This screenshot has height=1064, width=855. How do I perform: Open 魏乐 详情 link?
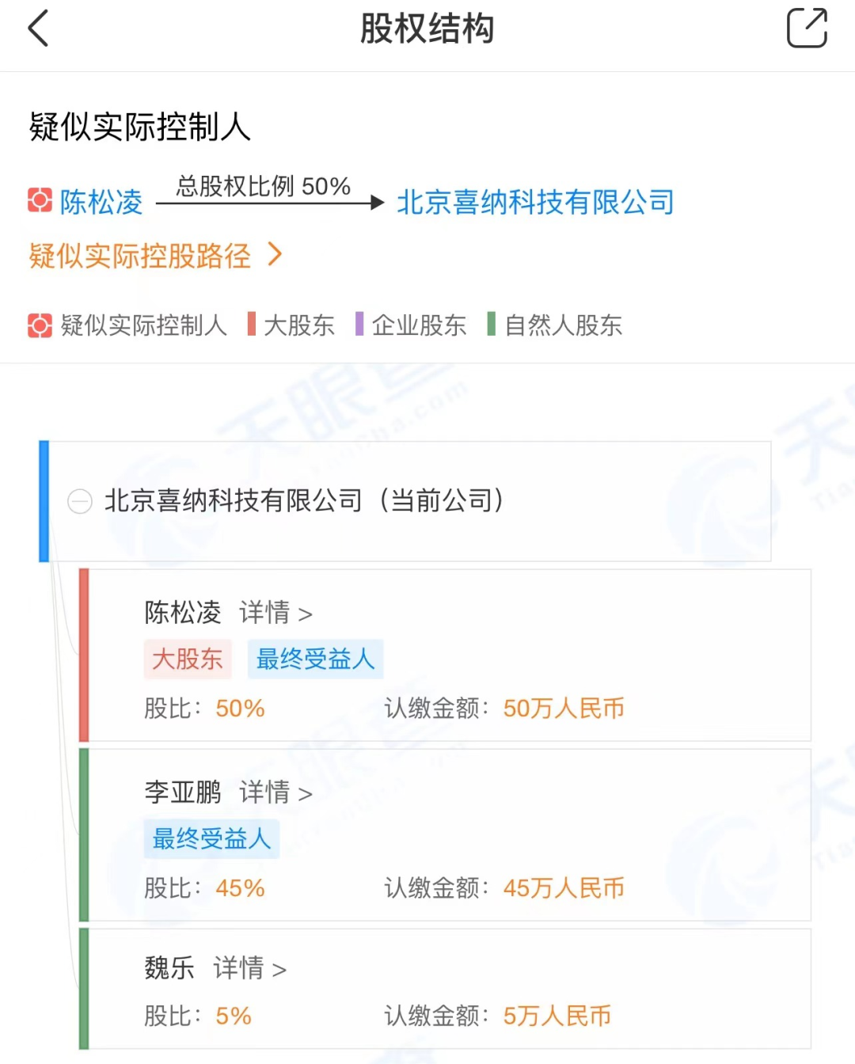249,968
